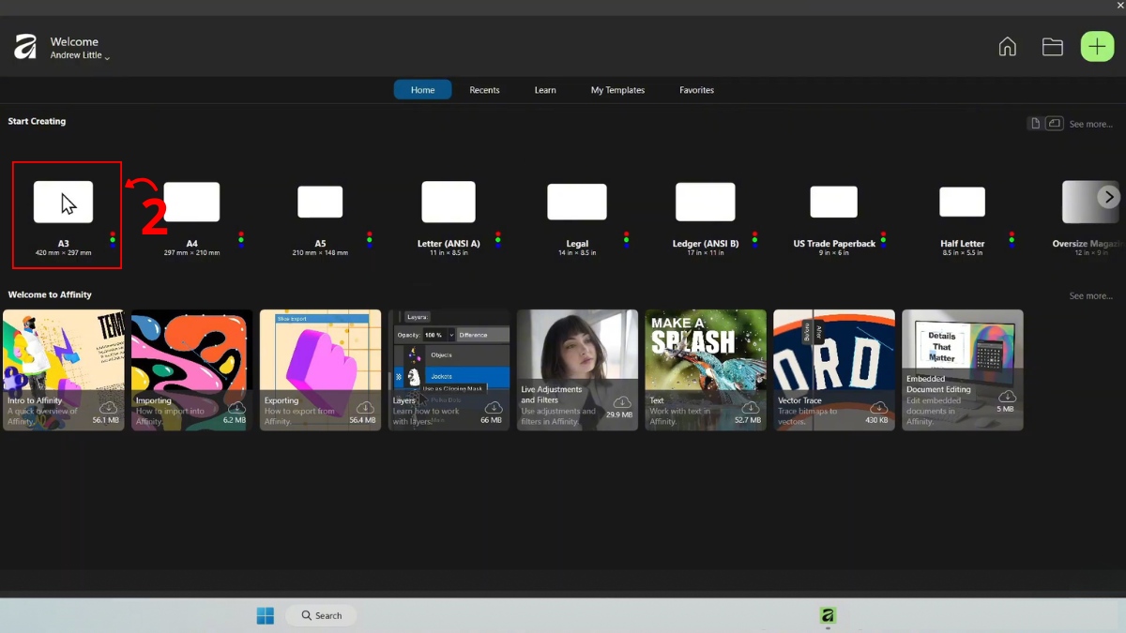Open the Live Adjustments and Filters card
The image size is (1126, 633).
(x=577, y=369)
